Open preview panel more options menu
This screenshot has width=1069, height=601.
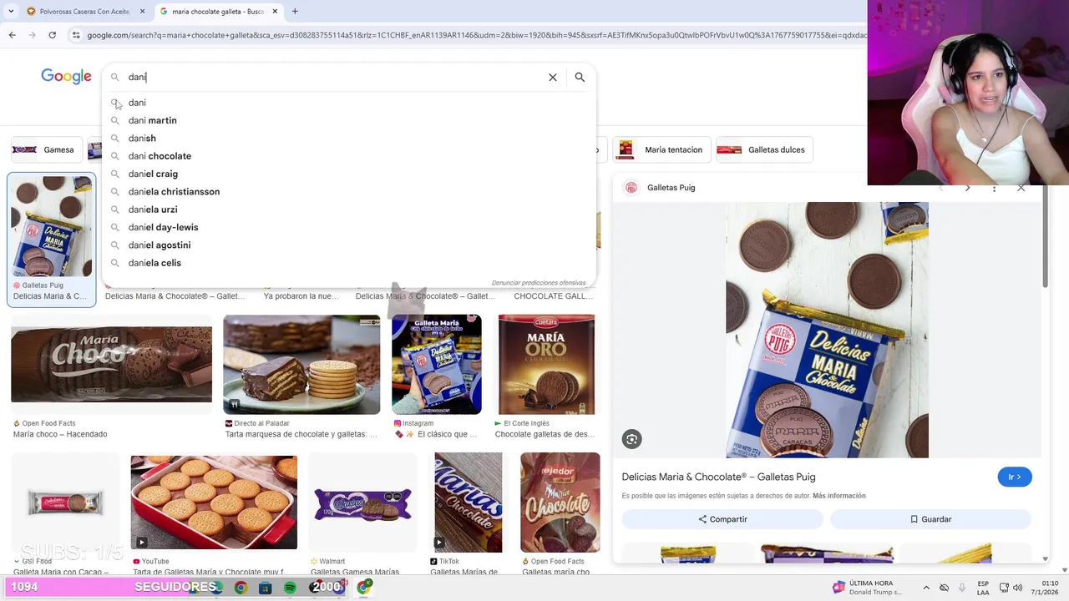tap(994, 188)
